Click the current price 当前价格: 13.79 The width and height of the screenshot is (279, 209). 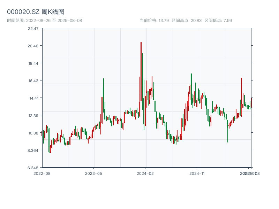(x=154, y=21)
